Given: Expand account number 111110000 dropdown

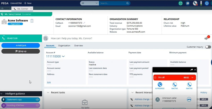Looking at the screenshot, I should (x=63, y=56).
